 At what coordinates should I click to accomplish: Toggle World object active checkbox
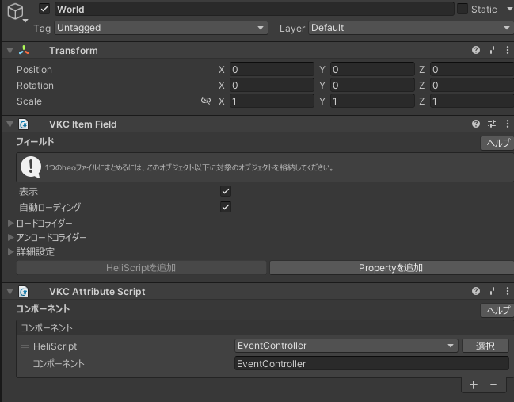point(44,9)
